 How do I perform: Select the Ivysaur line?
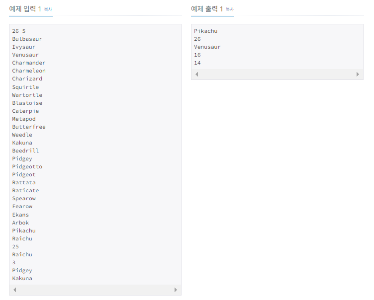(x=24, y=47)
